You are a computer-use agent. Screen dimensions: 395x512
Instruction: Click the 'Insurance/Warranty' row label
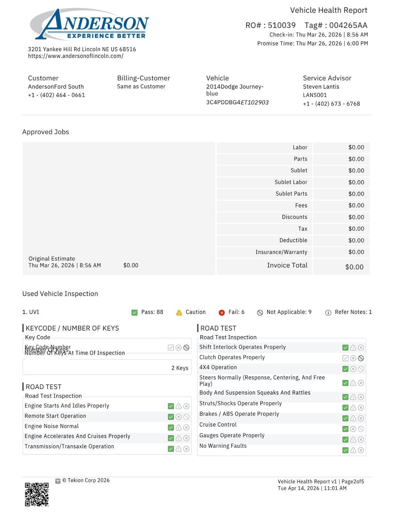[281, 252]
